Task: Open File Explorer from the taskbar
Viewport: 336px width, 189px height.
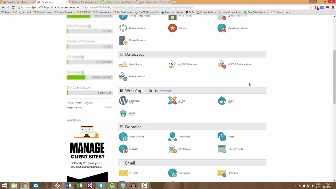Action: click(x=14, y=186)
